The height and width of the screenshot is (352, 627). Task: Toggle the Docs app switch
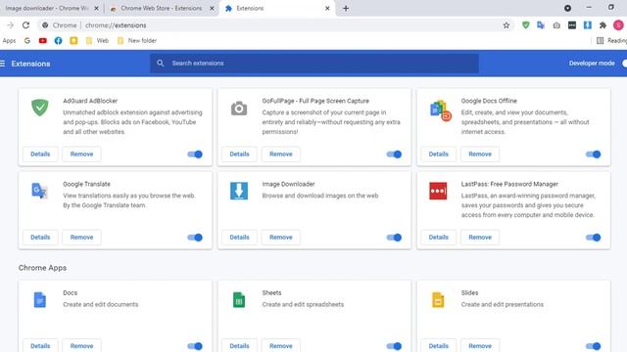pos(195,346)
